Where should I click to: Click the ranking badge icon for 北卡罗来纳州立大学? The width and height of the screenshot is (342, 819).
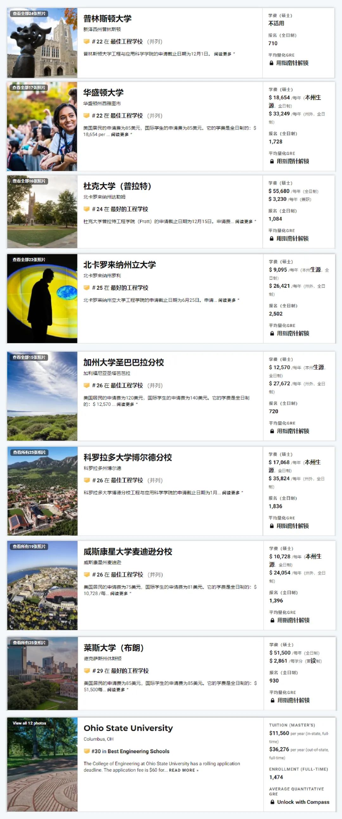(86, 288)
